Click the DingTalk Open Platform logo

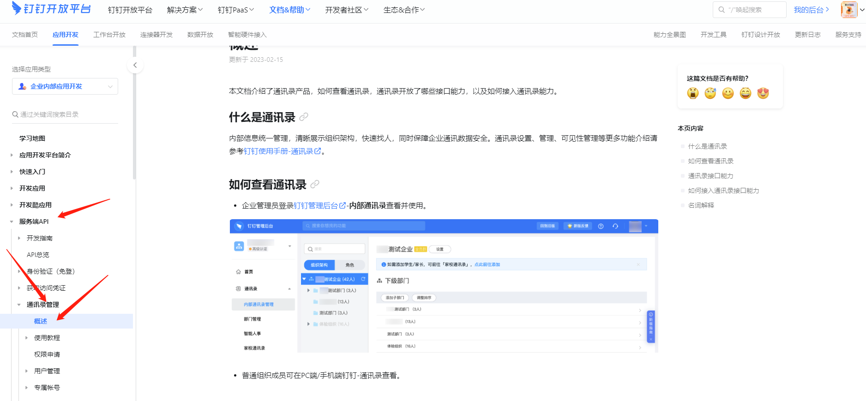[x=51, y=9]
